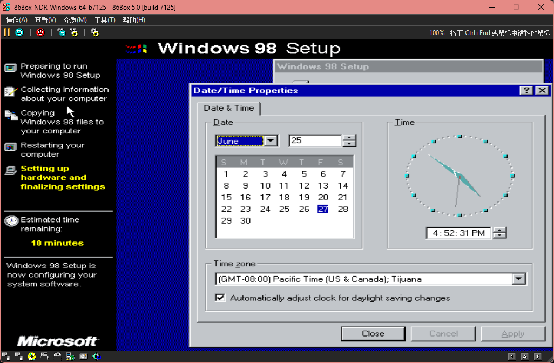
Task: Click the network status bar icon
Action: coord(70,357)
